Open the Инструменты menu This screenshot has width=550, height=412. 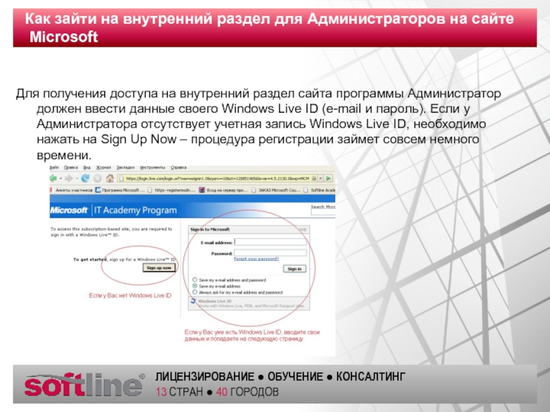153,168
